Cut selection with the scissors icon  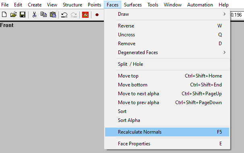pos(34,15)
